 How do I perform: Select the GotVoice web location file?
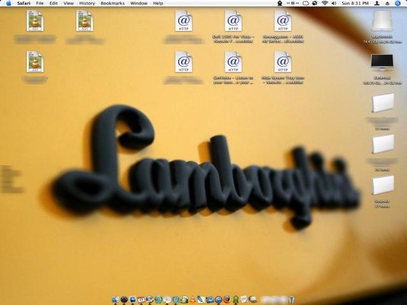pos(233,62)
